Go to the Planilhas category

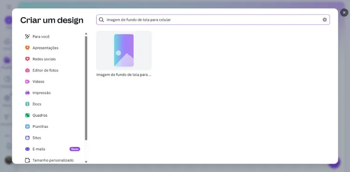[x=41, y=126]
